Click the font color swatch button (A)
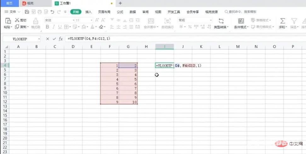Viewport: 306px width, 154px height. [93, 27]
